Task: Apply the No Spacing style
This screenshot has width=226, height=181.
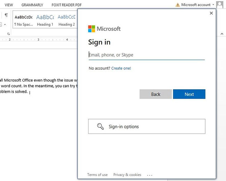Action: (24, 20)
